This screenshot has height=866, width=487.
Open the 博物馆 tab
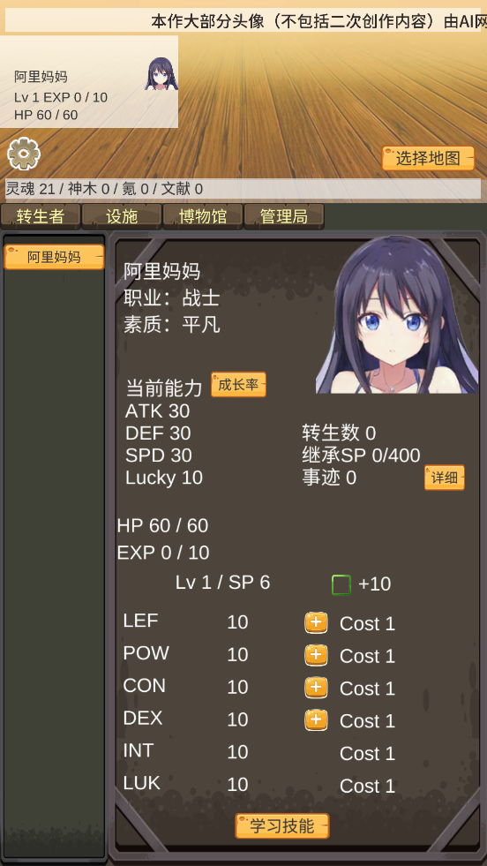[x=203, y=216]
